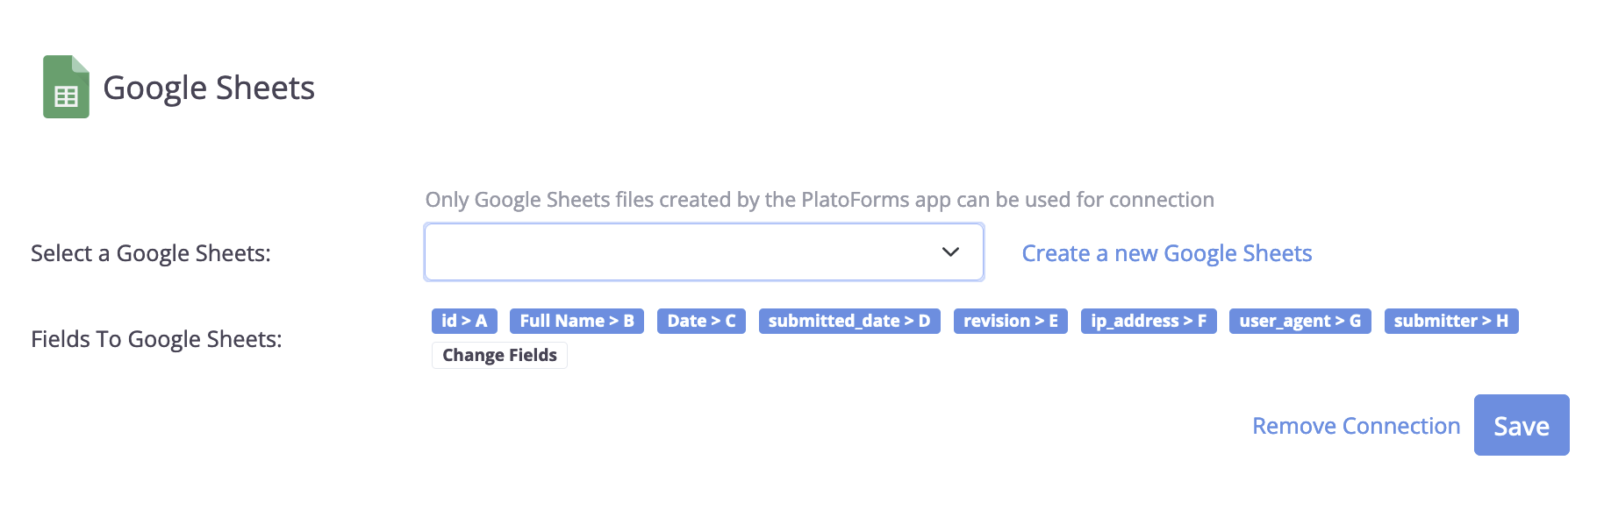Click the Remove Connection link
This screenshot has height=517, width=1604.
tap(1356, 426)
